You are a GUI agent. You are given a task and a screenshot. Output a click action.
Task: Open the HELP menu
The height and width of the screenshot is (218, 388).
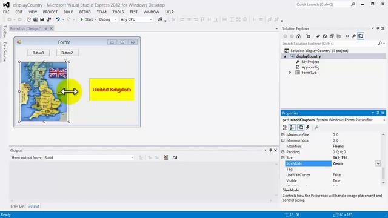pos(169,12)
